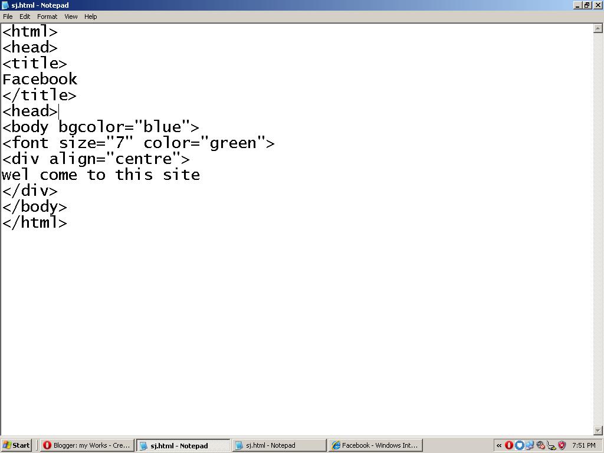Switch to Blogger Opera taskbar window

(x=87, y=445)
